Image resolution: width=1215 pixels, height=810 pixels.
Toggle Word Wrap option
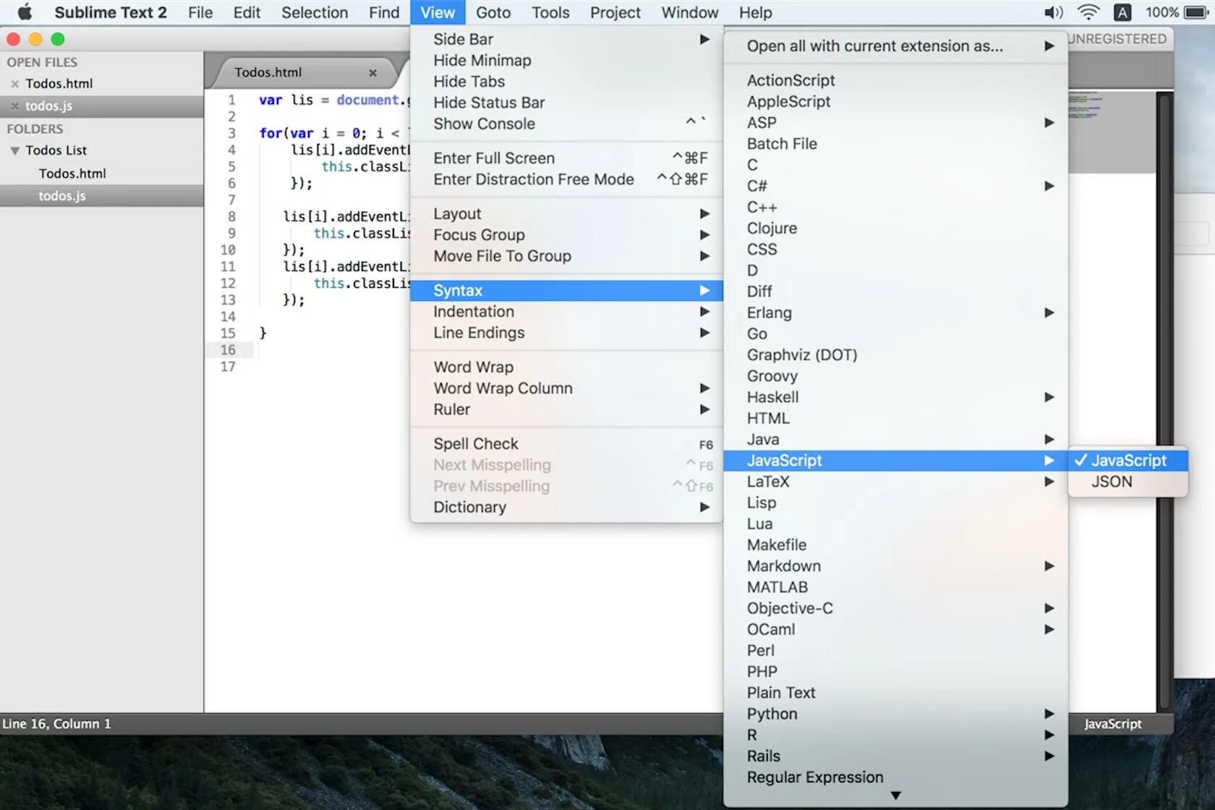(566, 367)
